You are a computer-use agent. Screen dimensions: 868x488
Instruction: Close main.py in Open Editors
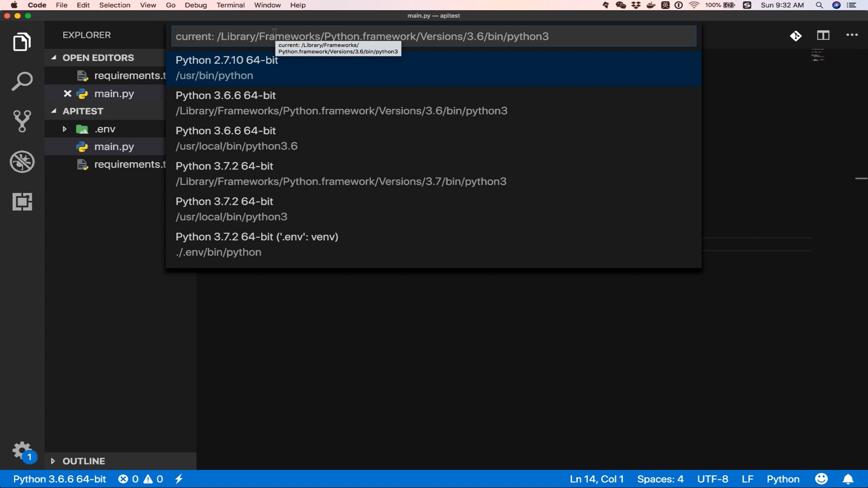pos(67,94)
